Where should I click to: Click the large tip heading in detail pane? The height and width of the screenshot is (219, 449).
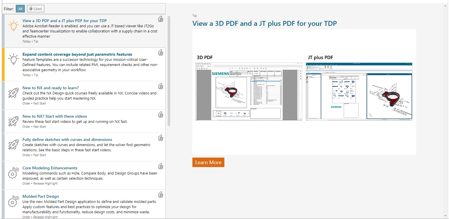(264, 24)
